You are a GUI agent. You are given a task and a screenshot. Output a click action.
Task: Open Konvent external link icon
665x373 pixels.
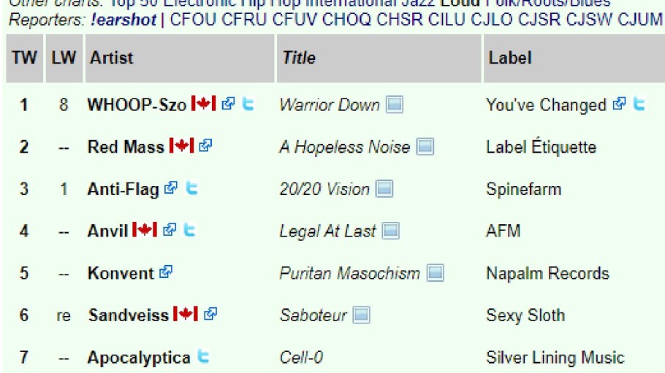coord(166,273)
